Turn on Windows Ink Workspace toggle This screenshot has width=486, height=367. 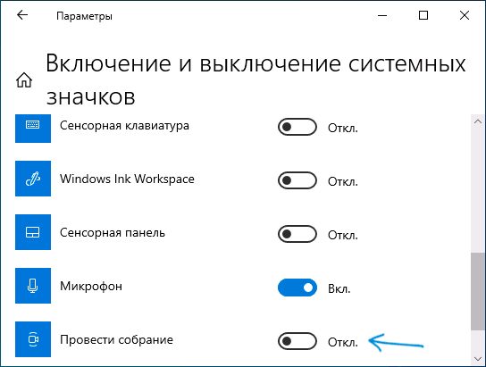pos(297,180)
